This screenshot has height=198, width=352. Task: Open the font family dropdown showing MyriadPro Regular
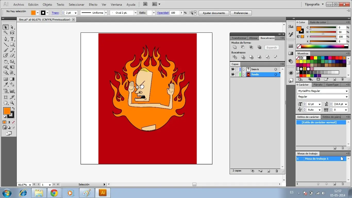pyautogui.click(x=347, y=91)
